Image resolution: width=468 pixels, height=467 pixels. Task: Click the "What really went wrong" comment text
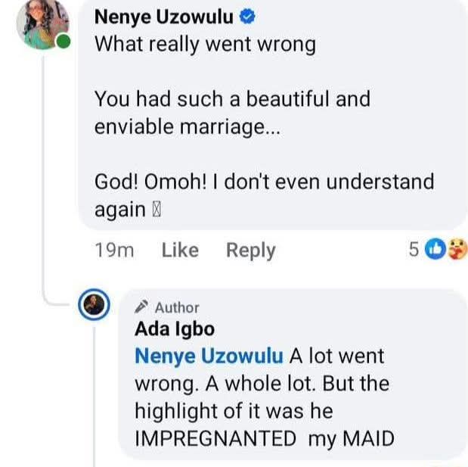pyautogui.click(x=205, y=44)
